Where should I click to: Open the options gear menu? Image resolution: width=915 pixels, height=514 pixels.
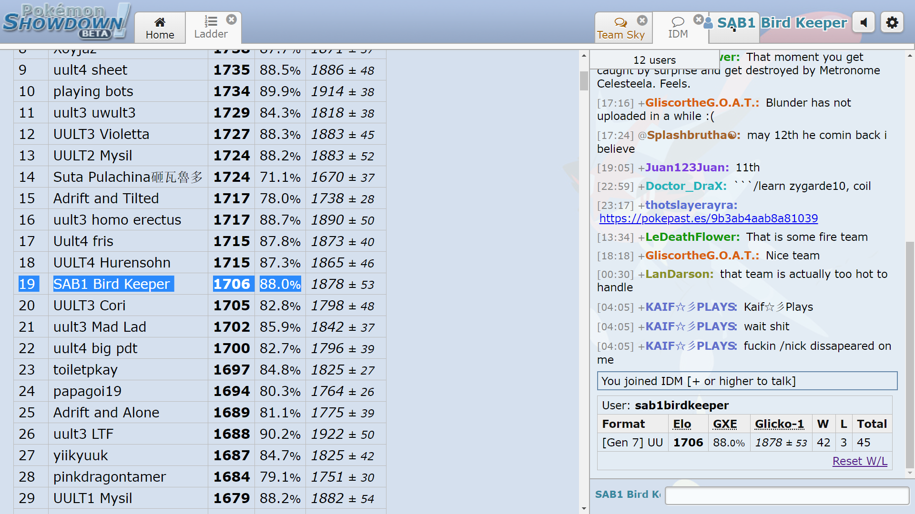pyautogui.click(x=892, y=22)
